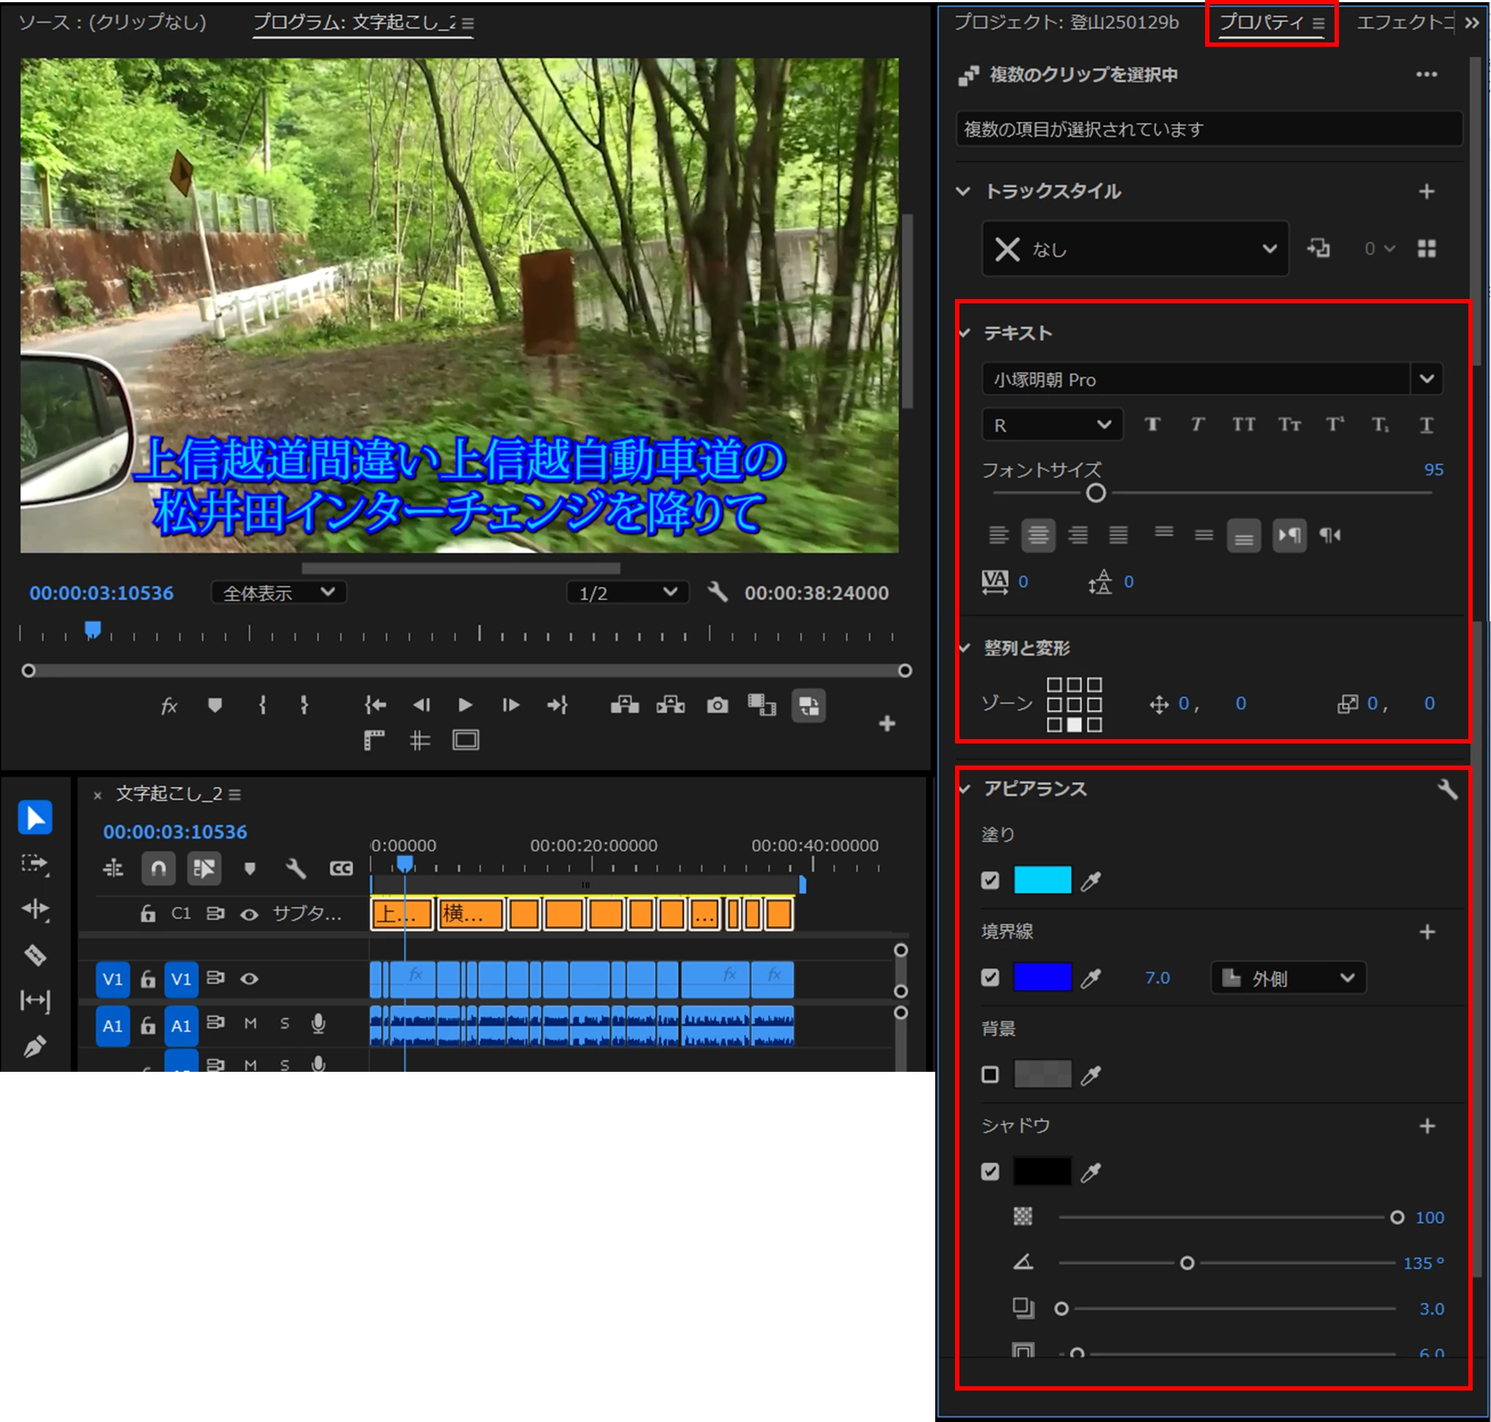Open the stroke position dropdown 外側
The width and height of the screenshot is (1491, 1422).
[1288, 977]
